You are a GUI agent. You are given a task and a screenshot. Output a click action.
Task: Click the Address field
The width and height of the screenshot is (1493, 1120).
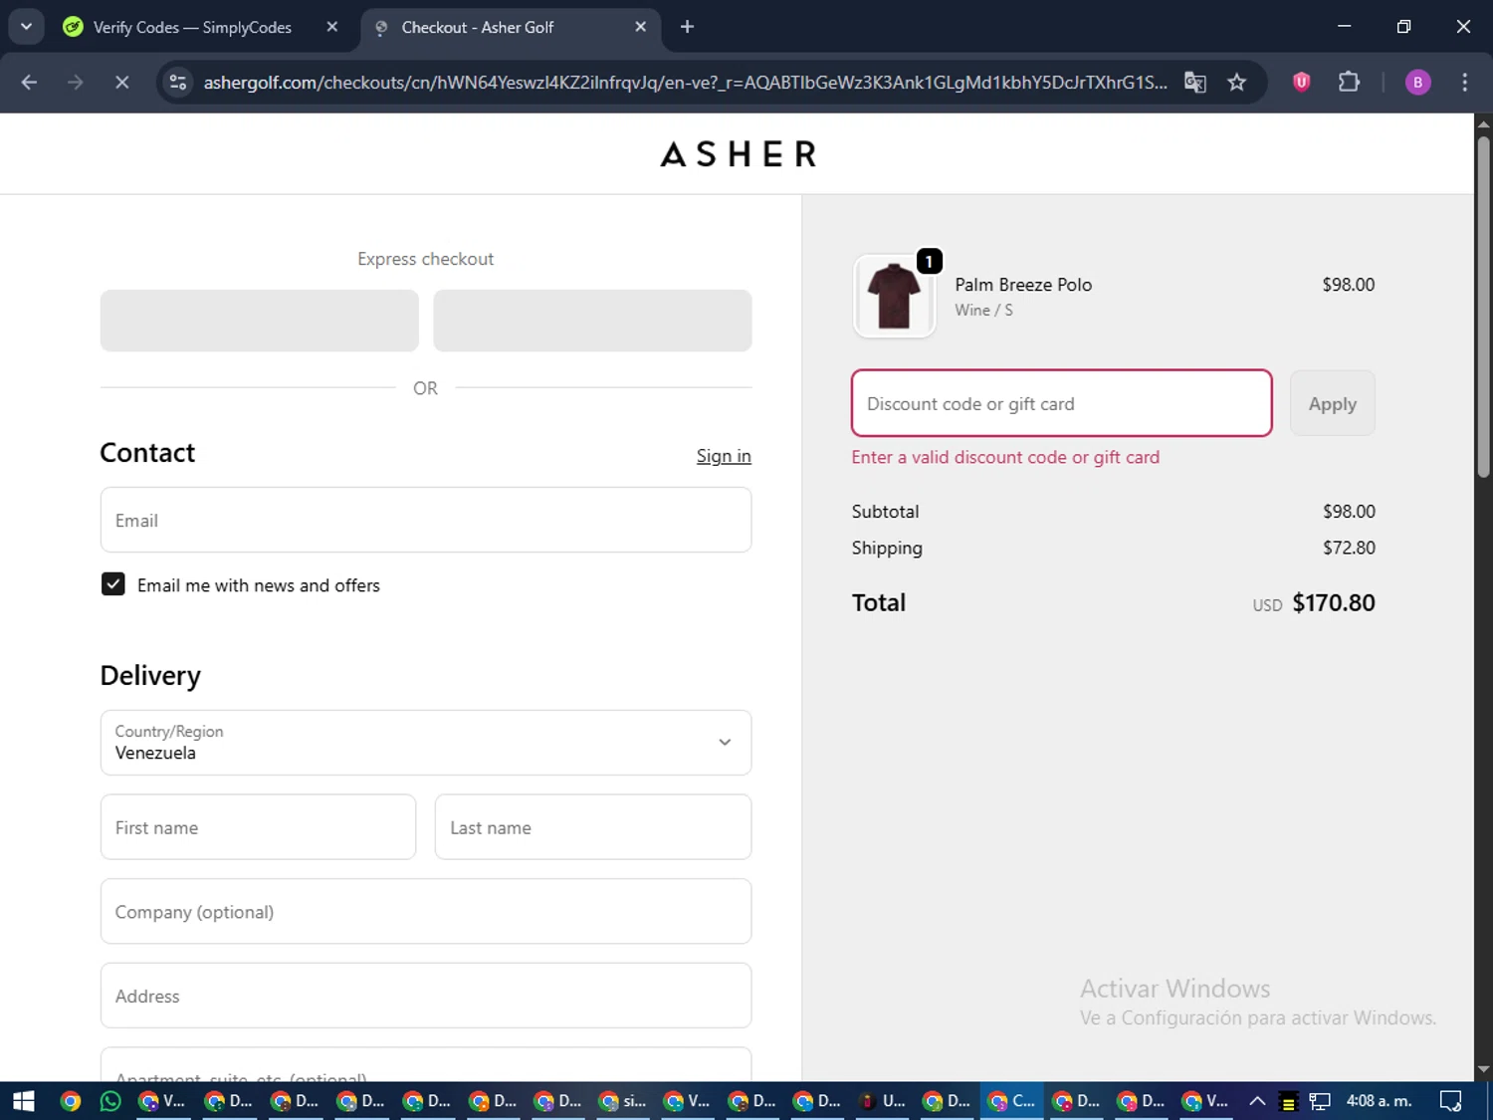(426, 996)
